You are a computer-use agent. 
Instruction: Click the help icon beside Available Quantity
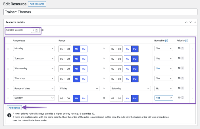(x=43, y=30)
